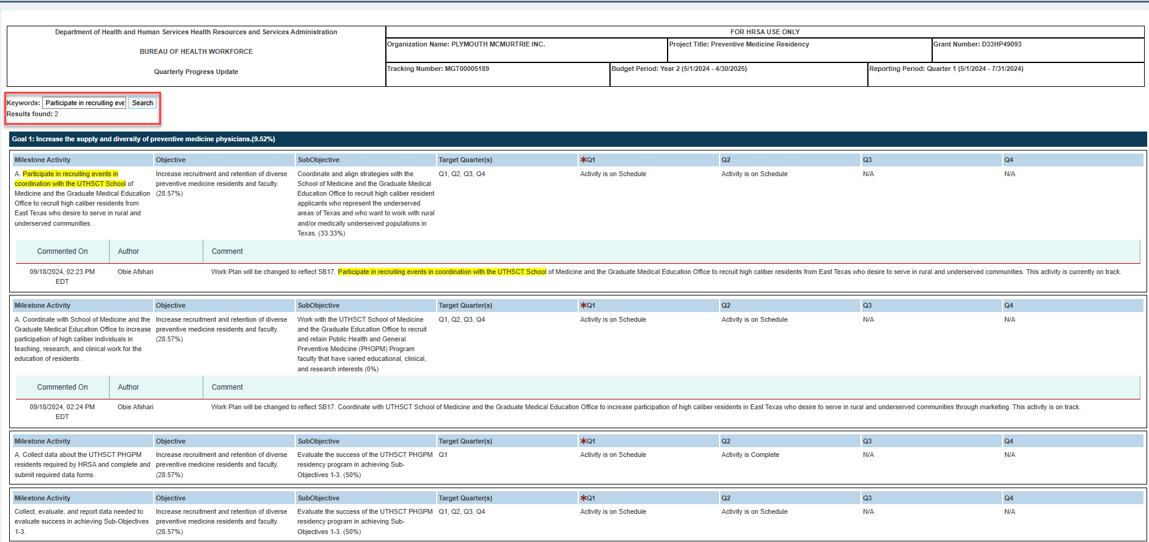Click the 'Coordinate with School of Medicine' milestone text
The image size is (1149, 542).
pyautogui.click(x=83, y=339)
